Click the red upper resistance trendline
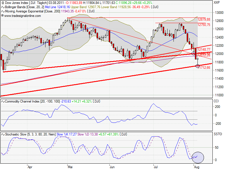 pos(113,17)
